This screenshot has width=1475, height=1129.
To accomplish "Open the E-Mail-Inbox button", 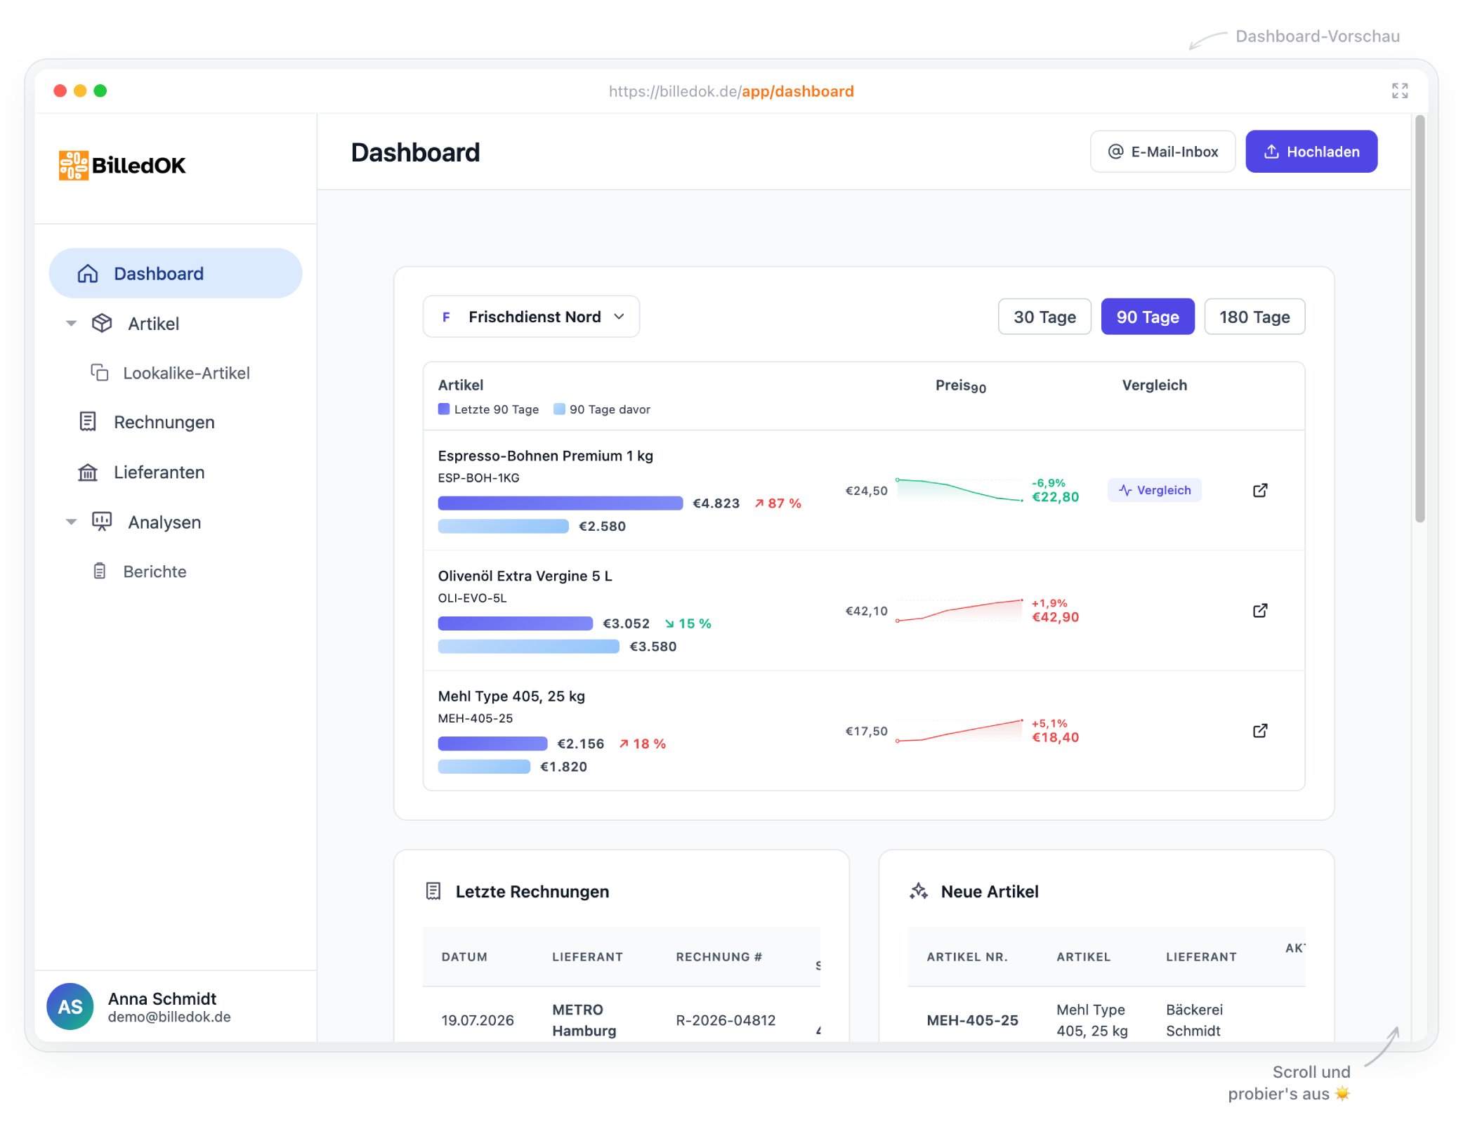I will (x=1162, y=152).
